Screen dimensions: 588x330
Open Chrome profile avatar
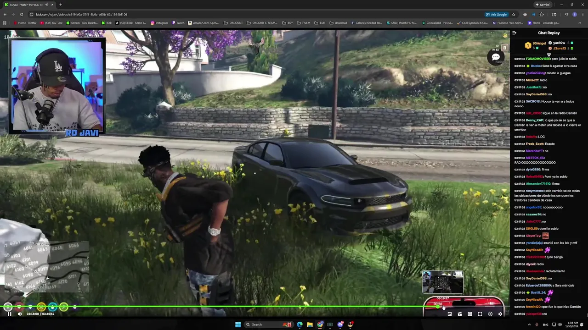point(574,14)
